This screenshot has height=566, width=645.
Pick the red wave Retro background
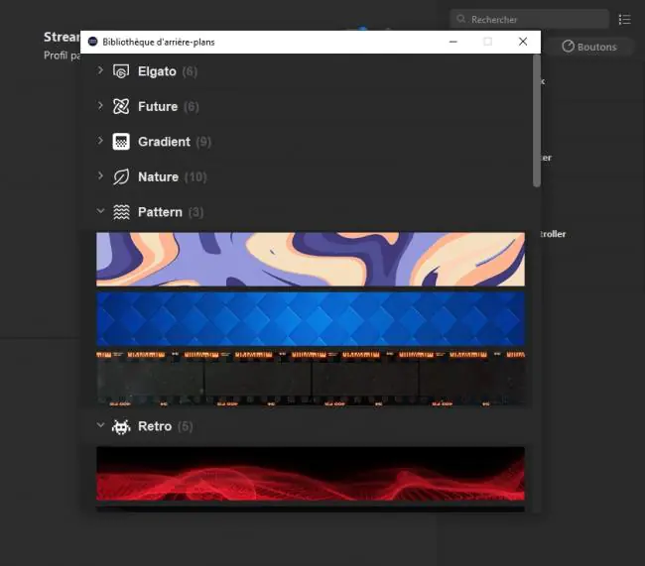pos(311,474)
